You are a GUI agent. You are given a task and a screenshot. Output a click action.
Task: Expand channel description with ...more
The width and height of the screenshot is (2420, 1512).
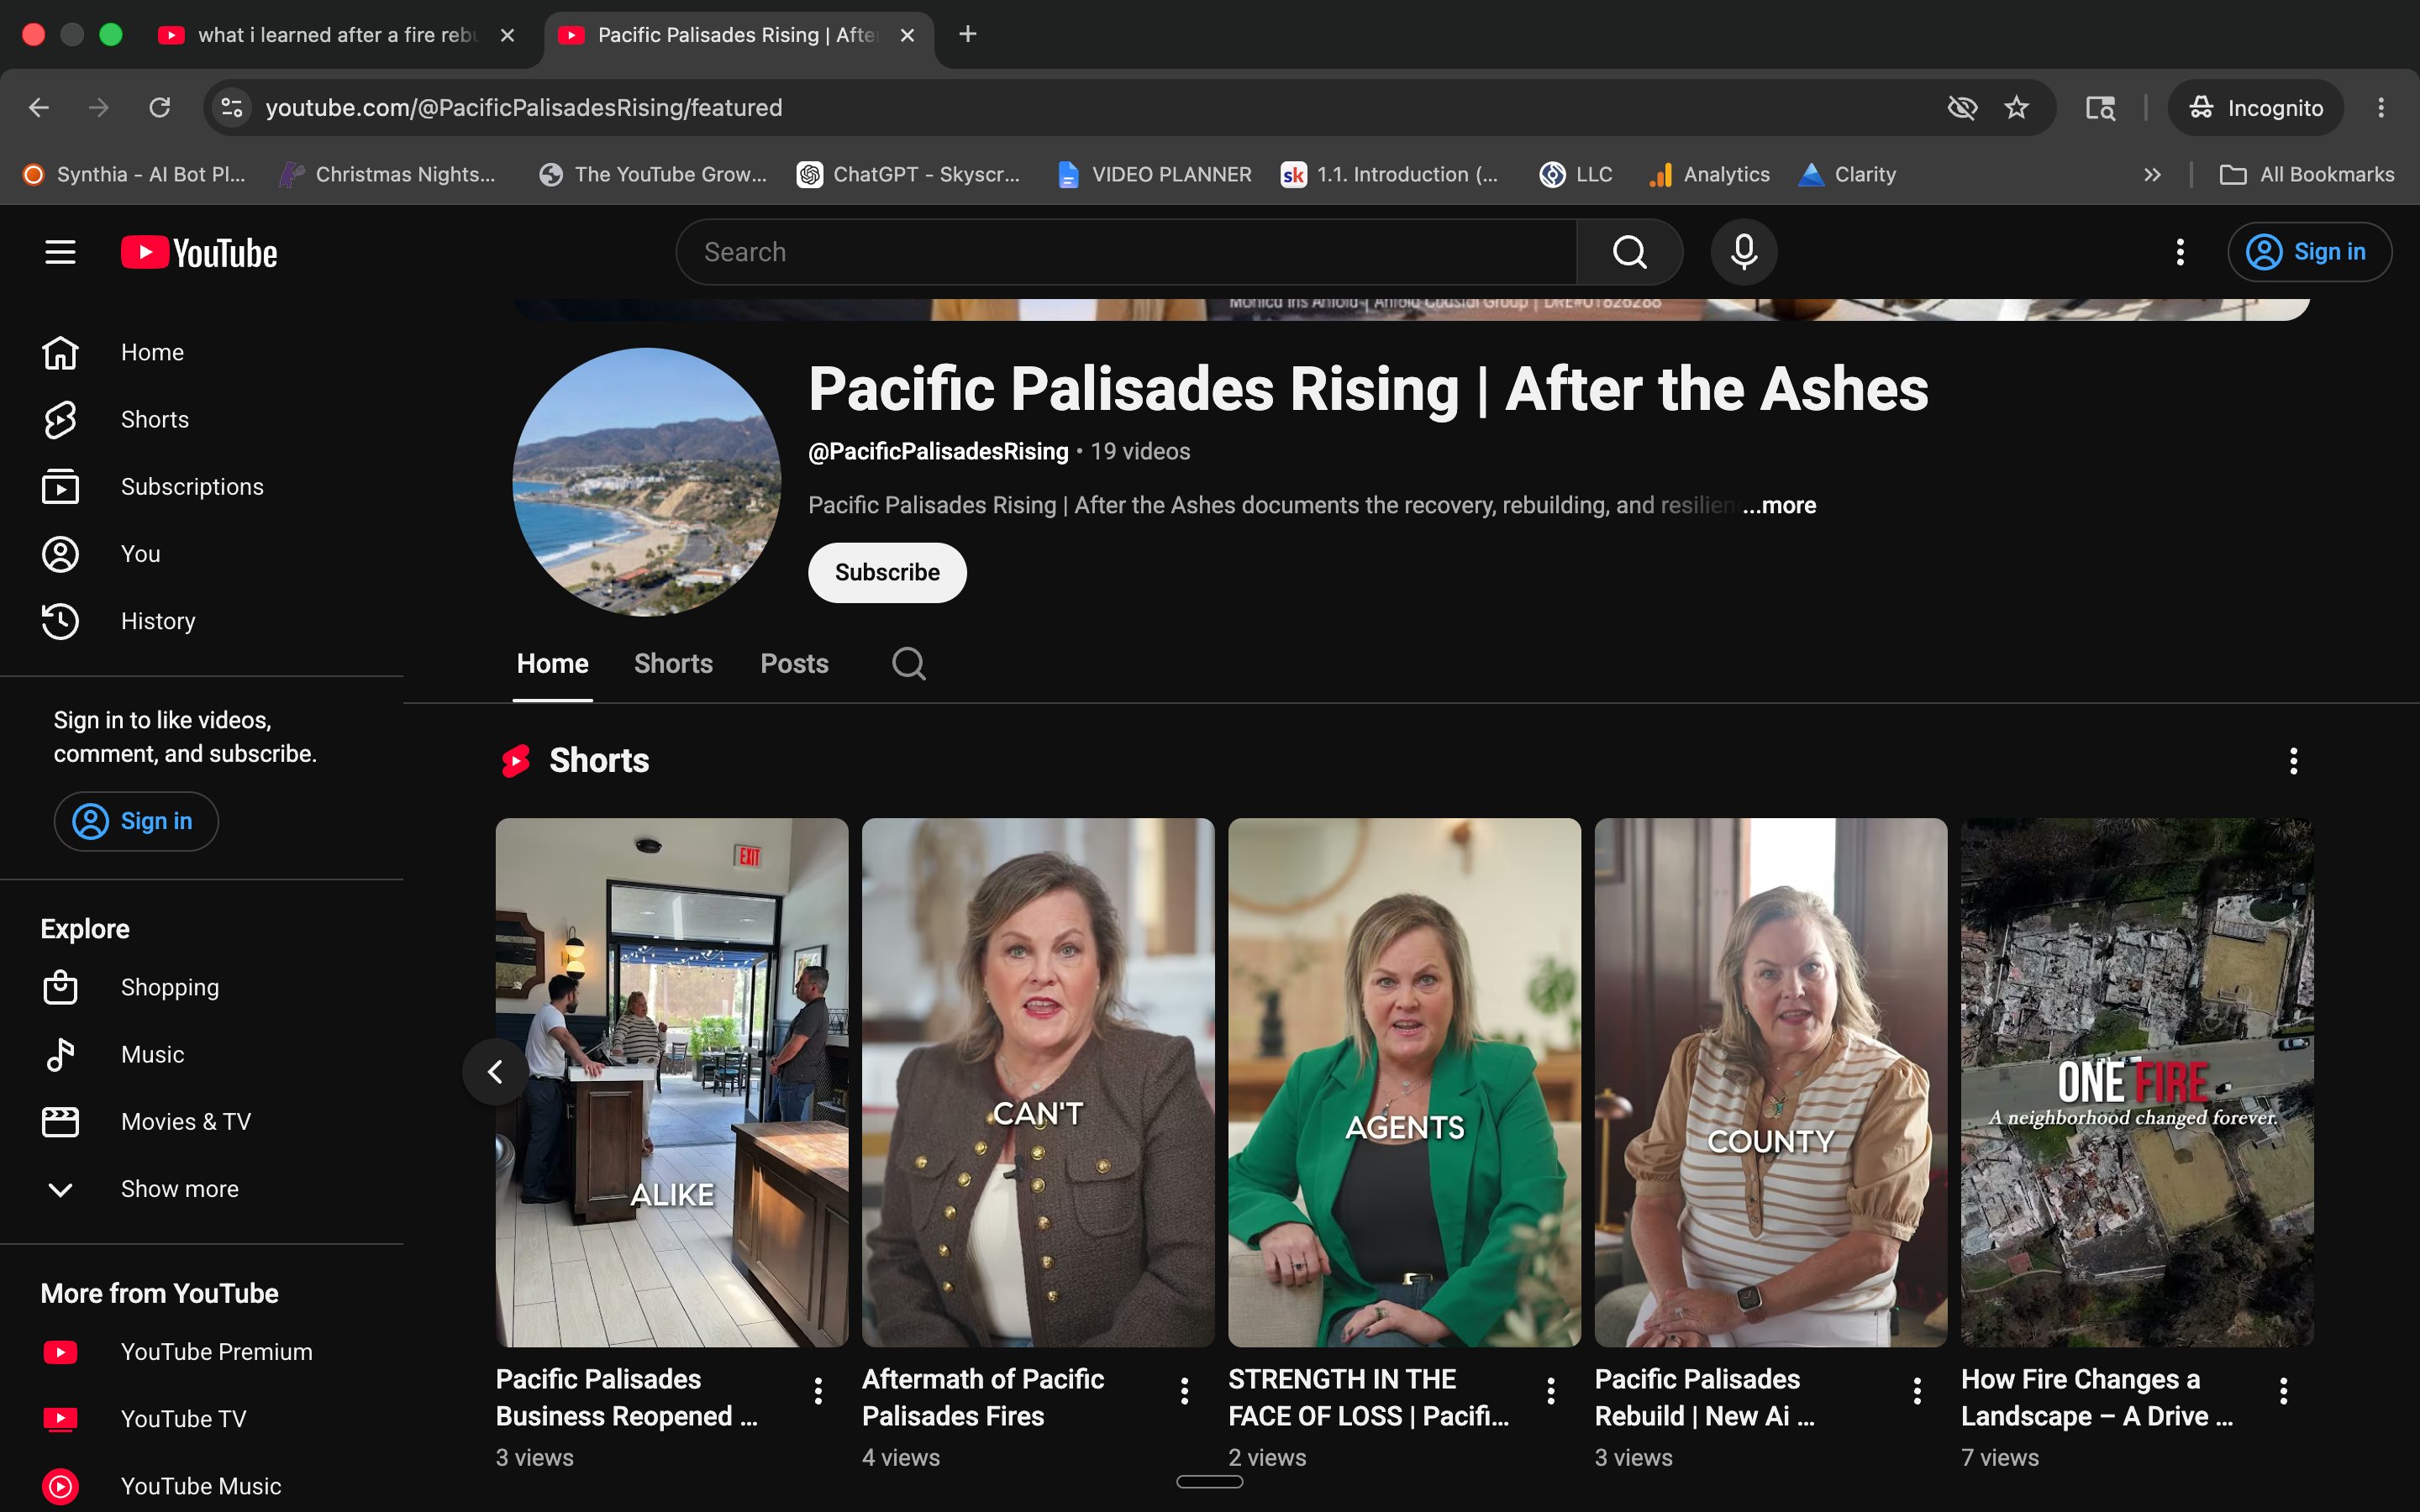(1779, 506)
